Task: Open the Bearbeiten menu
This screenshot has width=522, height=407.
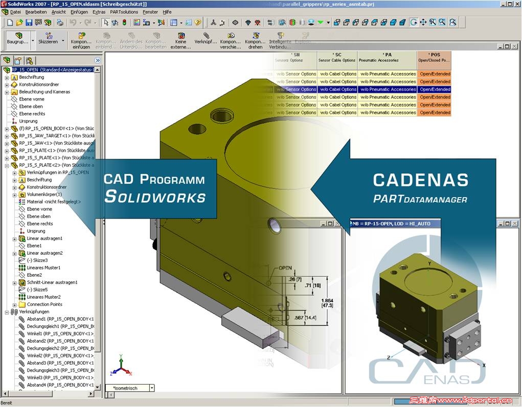Action: [x=36, y=12]
